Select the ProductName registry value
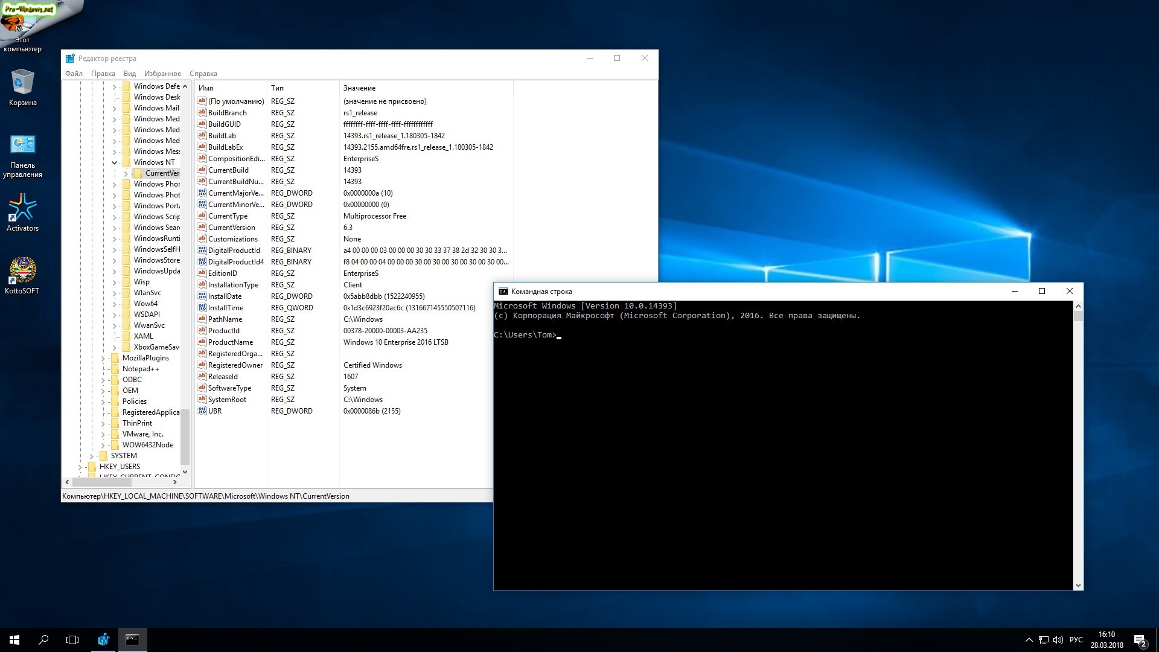The width and height of the screenshot is (1159, 652). (x=230, y=342)
